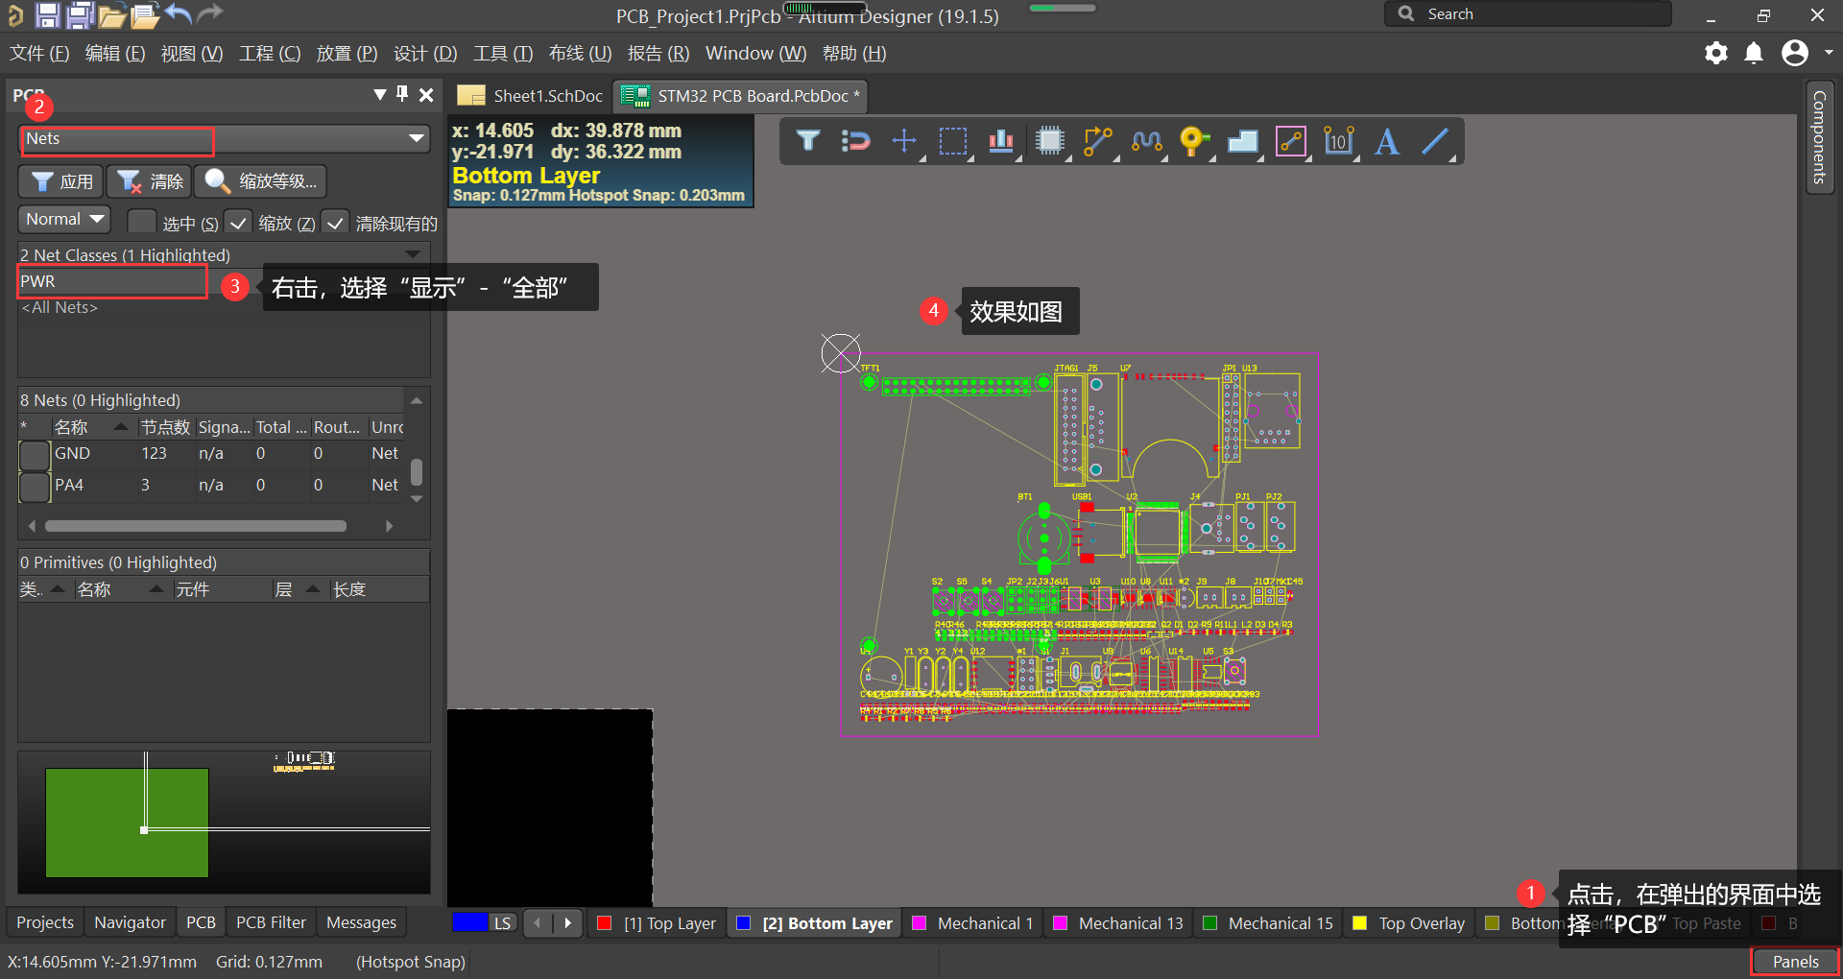Click the Redo arrow icon
The width and height of the screenshot is (1843, 979).
209,13
